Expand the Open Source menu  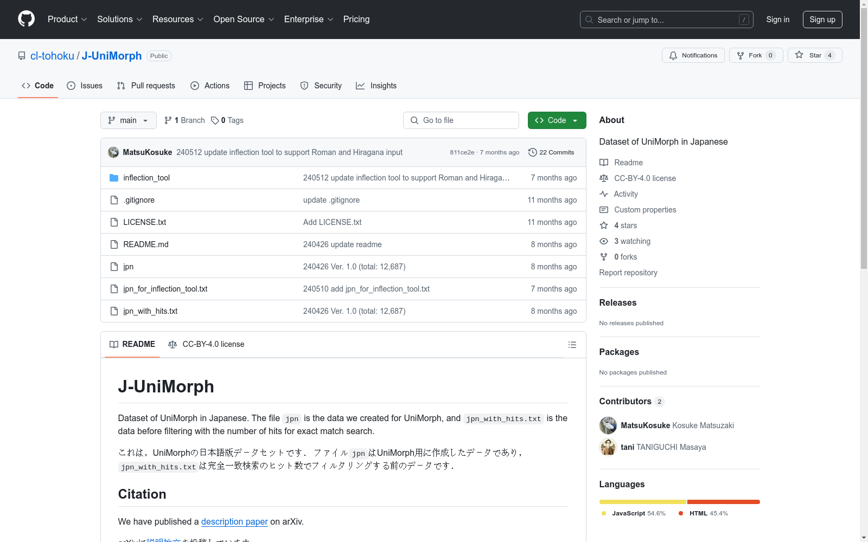[x=244, y=20]
